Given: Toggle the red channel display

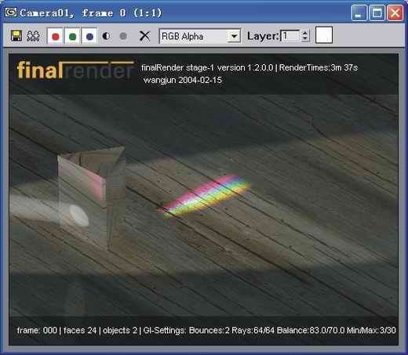Looking at the screenshot, I should pyautogui.click(x=56, y=36).
